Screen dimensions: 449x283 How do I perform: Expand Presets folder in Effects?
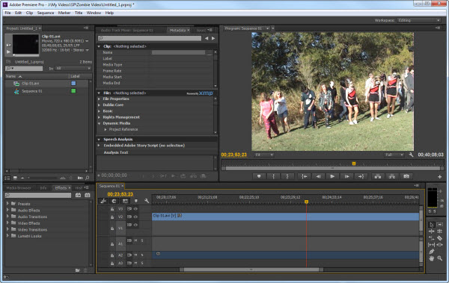coord(7,204)
